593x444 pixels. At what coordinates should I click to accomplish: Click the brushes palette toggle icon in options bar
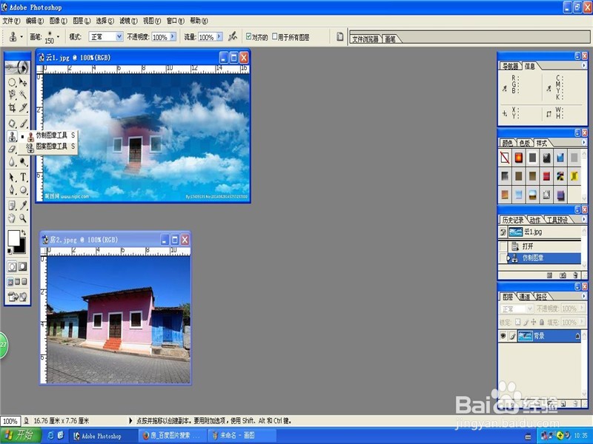339,36
